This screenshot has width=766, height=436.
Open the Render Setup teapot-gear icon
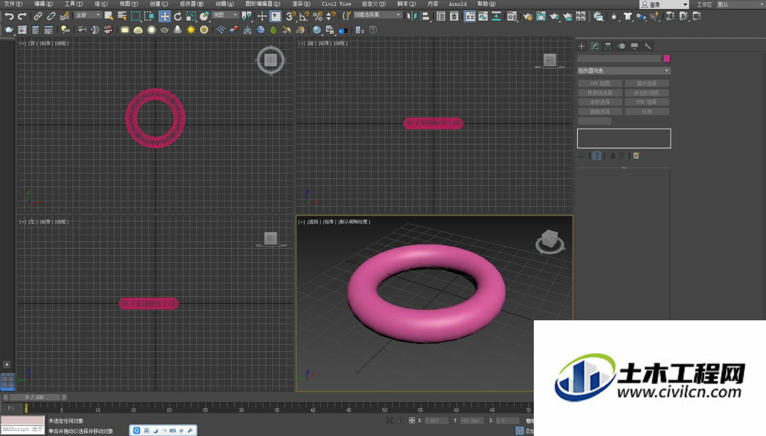tap(528, 16)
